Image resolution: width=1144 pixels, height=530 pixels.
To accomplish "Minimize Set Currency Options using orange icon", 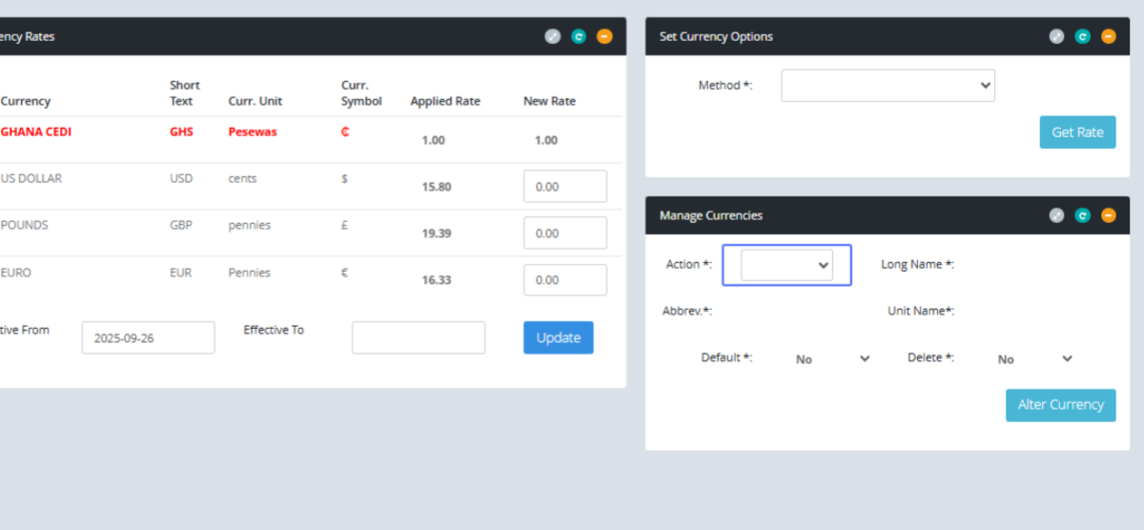I will pyautogui.click(x=1108, y=36).
